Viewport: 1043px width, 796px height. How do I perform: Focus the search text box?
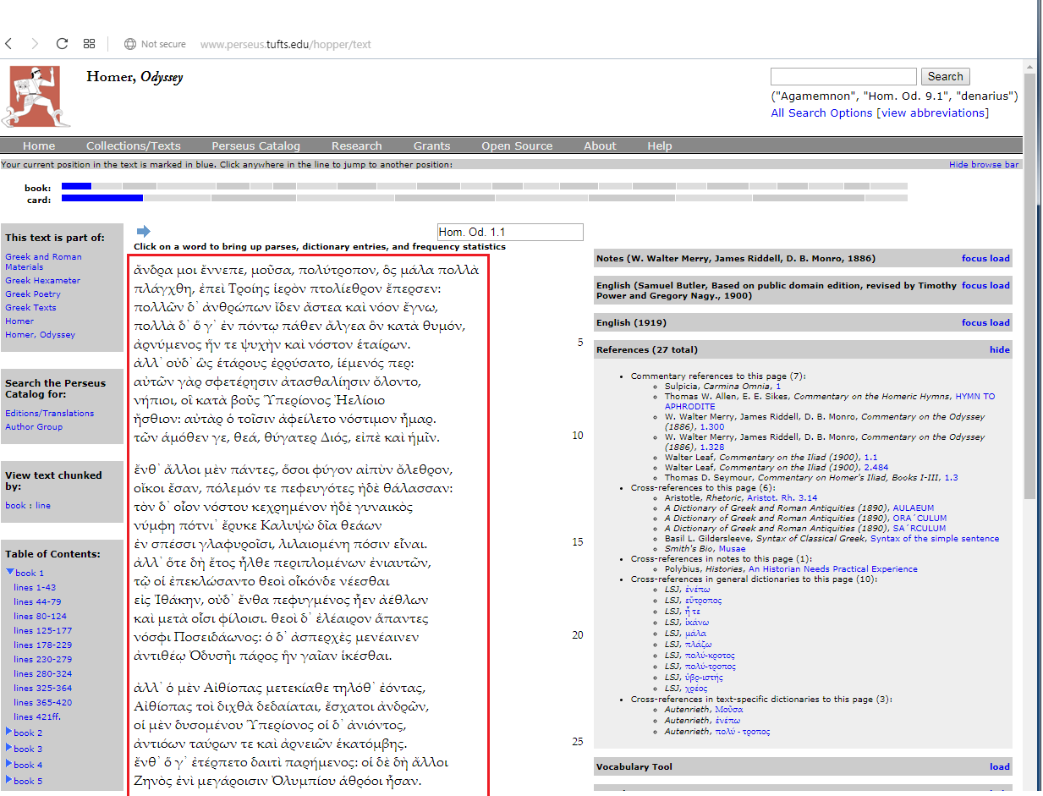pyautogui.click(x=843, y=76)
